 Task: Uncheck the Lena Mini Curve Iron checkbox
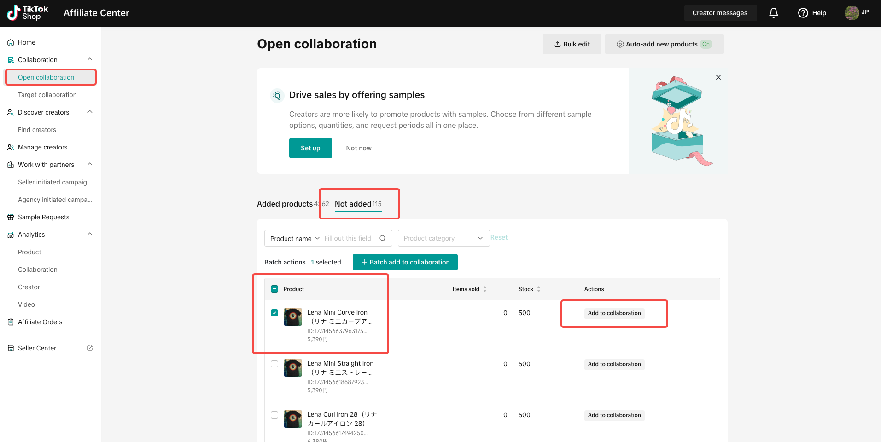[x=274, y=313]
